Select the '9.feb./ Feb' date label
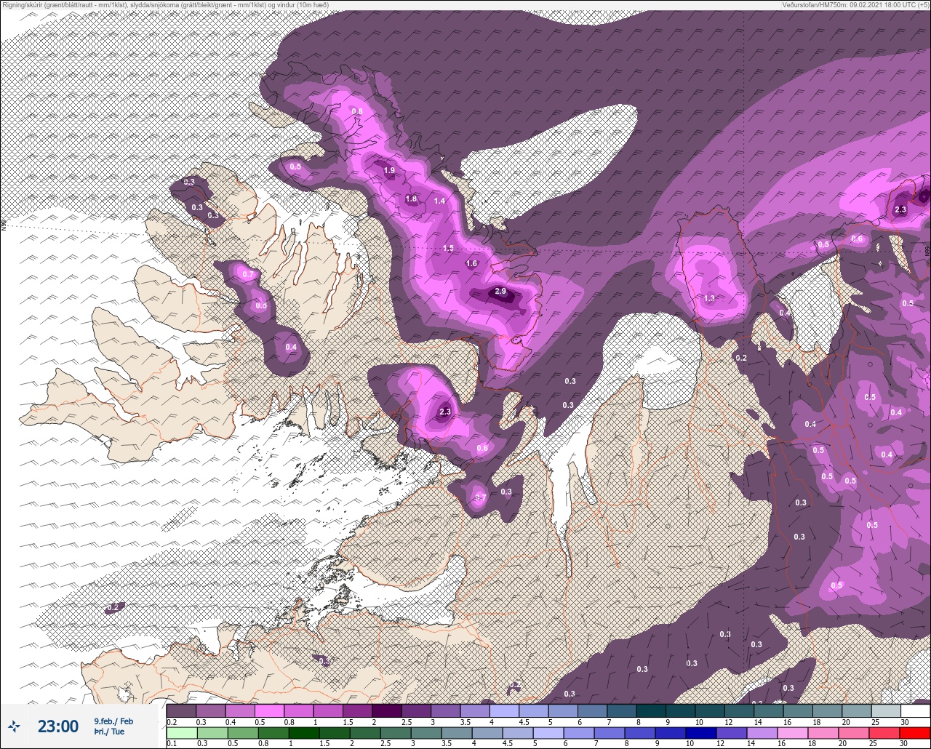The height and width of the screenshot is (749, 931). click(113, 721)
